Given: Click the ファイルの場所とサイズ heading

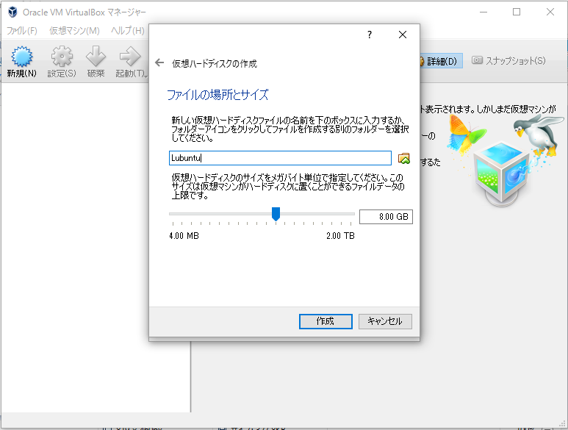Looking at the screenshot, I should click(218, 95).
